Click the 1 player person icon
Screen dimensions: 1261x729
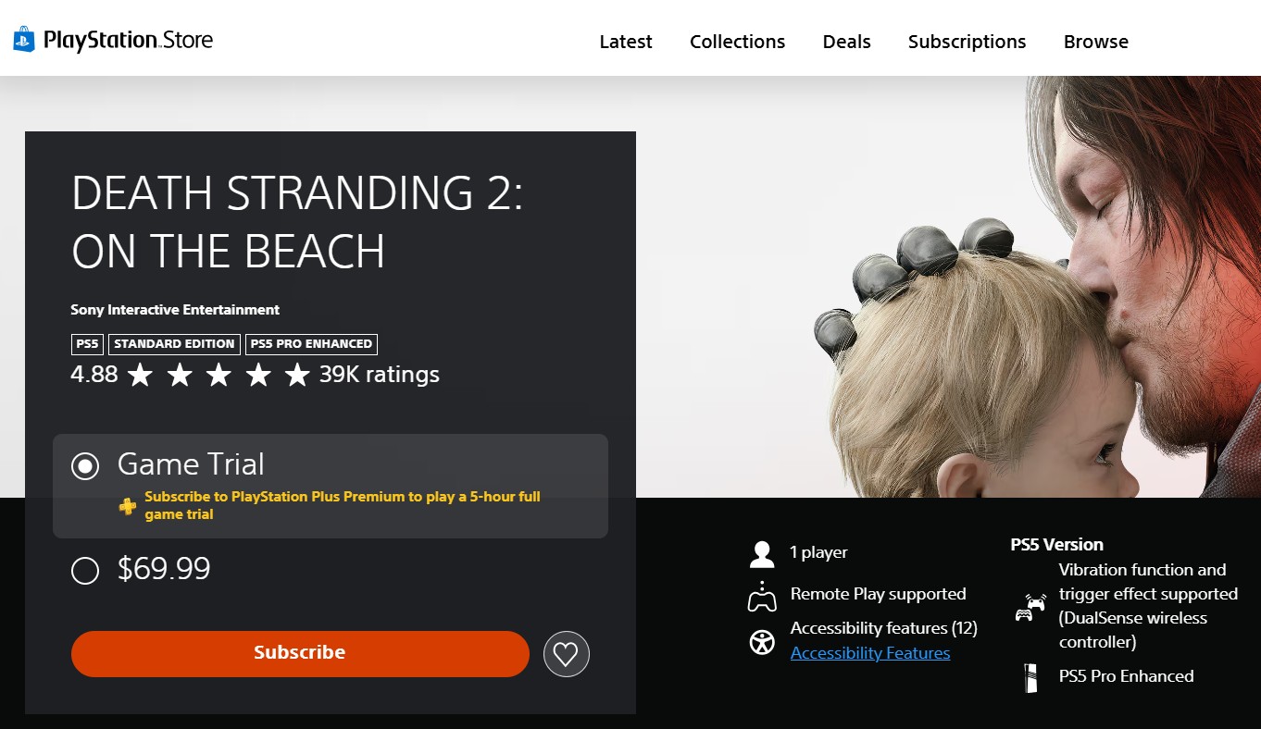(762, 554)
